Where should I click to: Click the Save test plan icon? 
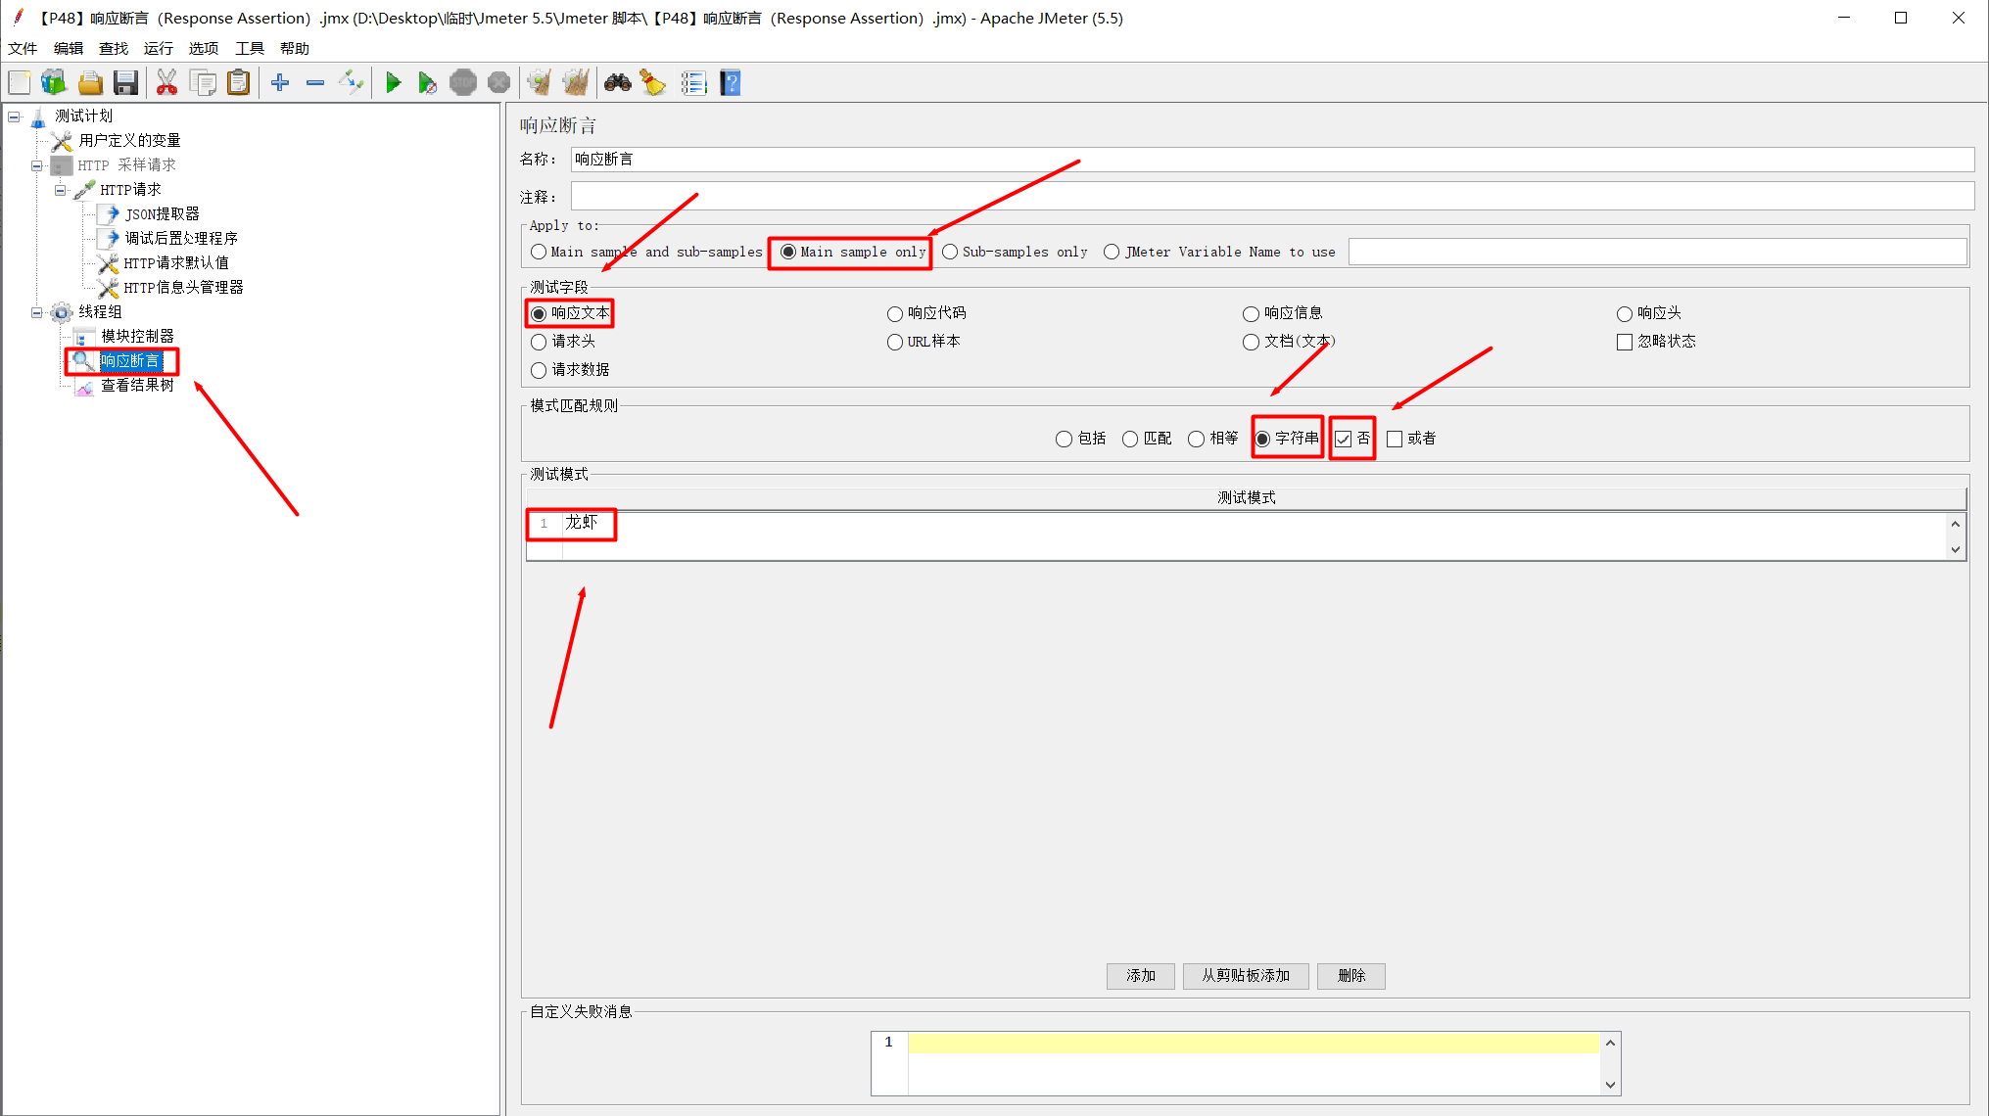(125, 83)
